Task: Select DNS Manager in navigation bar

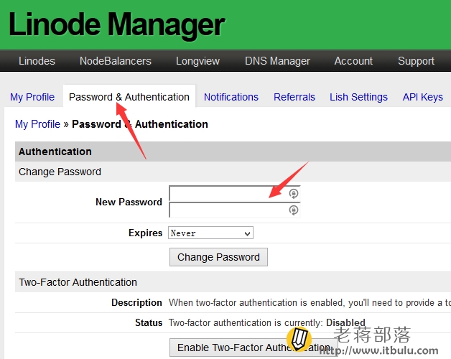Action: click(x=277, y=61)
